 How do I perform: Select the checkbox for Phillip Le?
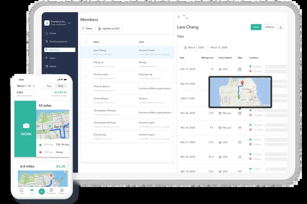click(86, 64)
